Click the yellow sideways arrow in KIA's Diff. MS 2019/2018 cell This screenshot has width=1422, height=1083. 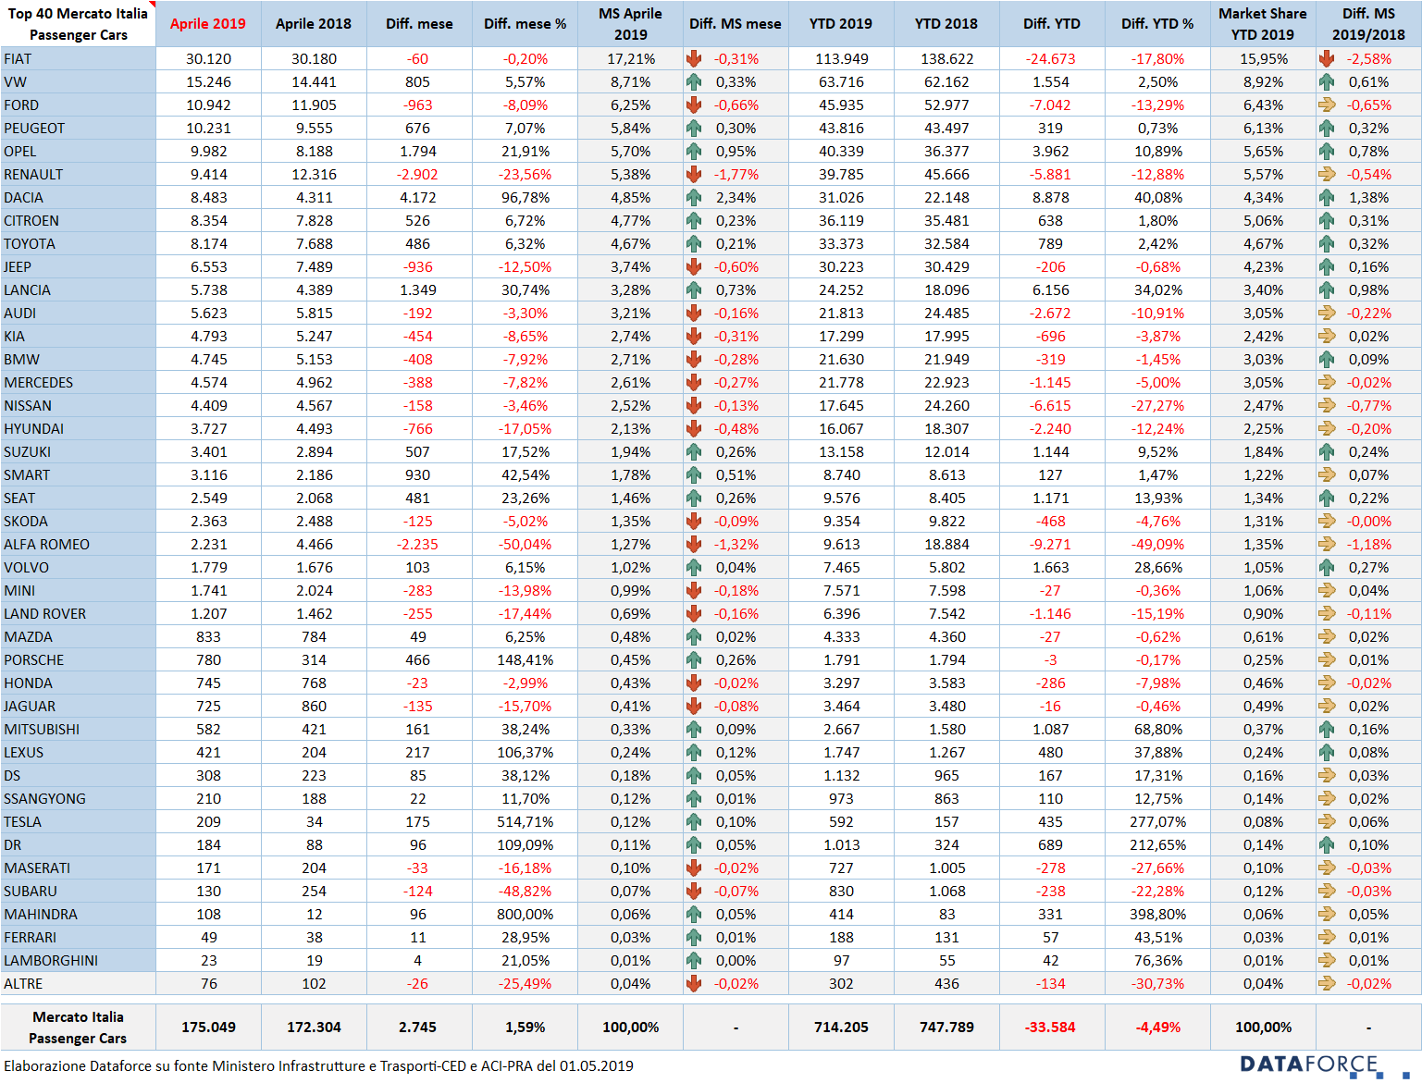(x=1327, y=336)
